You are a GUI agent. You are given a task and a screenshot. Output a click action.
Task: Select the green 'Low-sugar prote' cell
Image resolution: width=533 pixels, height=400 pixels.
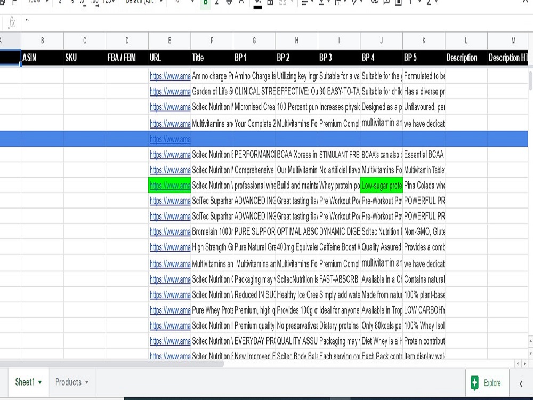(x=382, y=186)
